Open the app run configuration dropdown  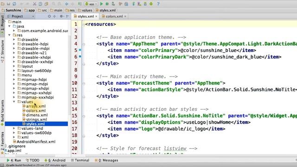91,4
